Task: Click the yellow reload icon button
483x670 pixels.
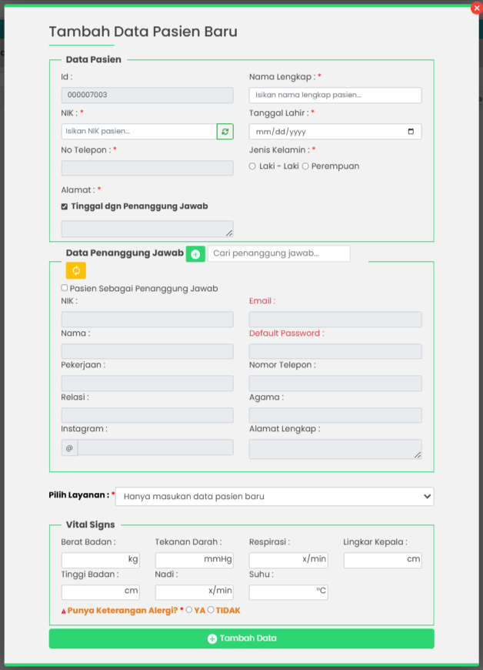Action: coord(76,270)
